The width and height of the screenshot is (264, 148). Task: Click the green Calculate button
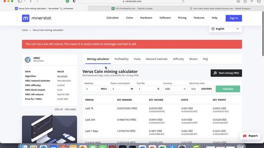click(228, 89)
